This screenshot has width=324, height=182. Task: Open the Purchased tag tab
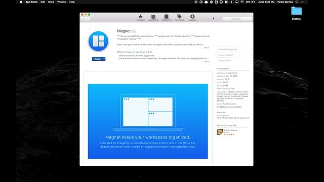[179, 18]
